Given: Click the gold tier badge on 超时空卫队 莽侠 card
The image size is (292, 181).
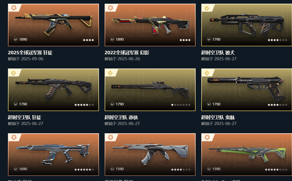Looking at the screenshot, I should (x=110, y=73).
